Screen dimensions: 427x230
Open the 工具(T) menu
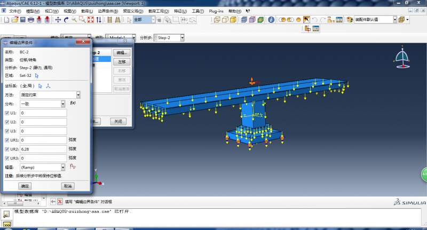[x=197, y=11]
